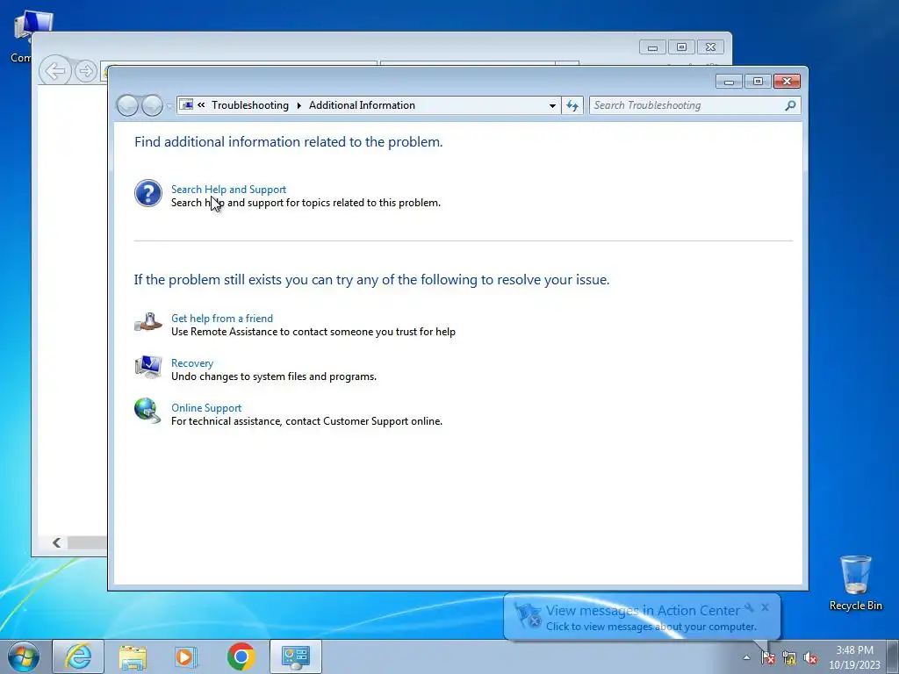Open Windows Explorer from taskbar
The image size is (899, 674).
pyautogui.click(x=133, y=656)
